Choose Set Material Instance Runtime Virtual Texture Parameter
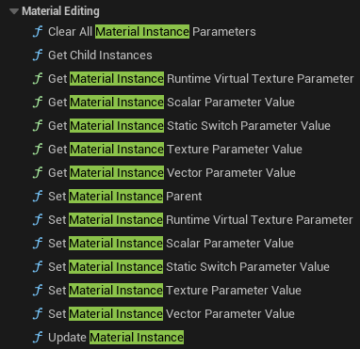The width and height of the screenshot is (360, 349). point(201,220)
